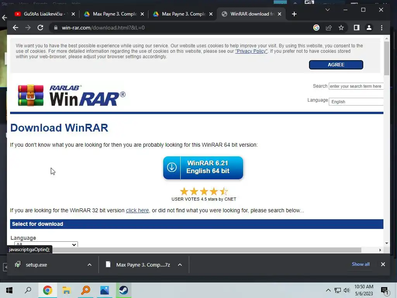Expand the Language 'All' select box
397x298 pixels.
46,244
